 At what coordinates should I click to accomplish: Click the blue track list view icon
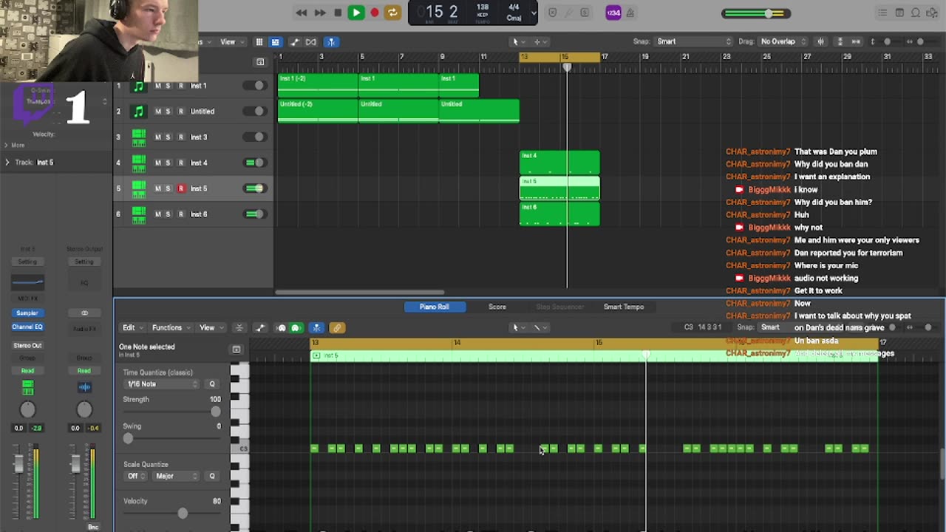point(275,42)
